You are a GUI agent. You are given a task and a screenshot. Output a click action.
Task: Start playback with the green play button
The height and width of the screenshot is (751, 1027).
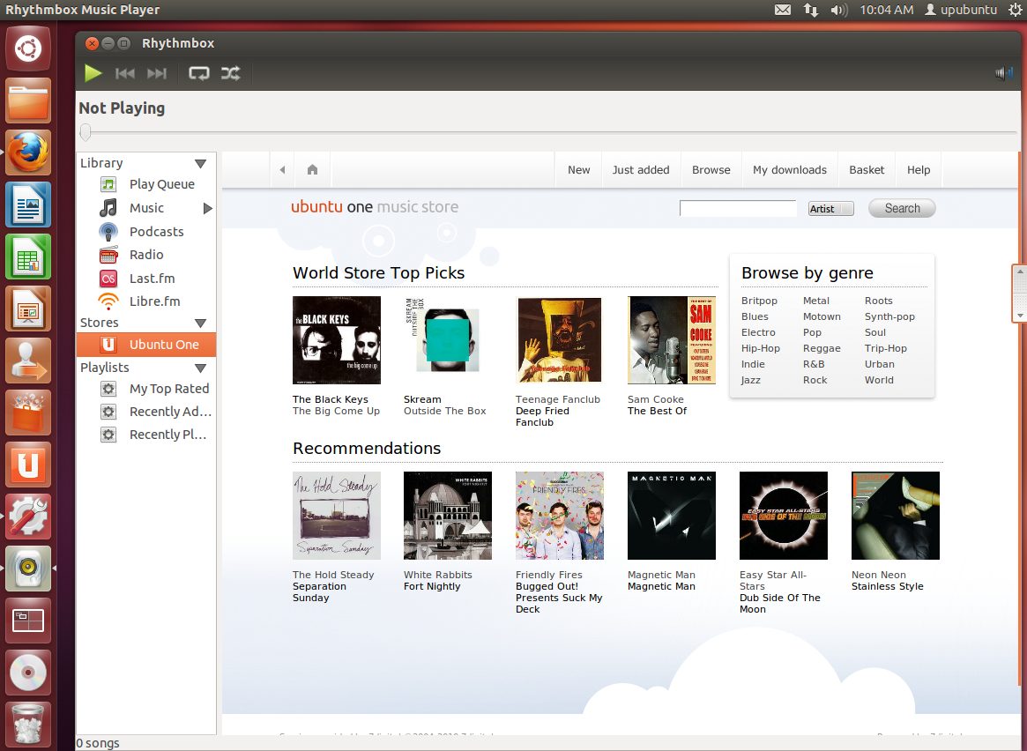tap(93, 72)
